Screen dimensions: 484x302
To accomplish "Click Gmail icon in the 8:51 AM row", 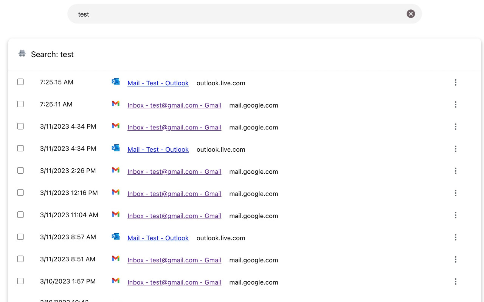I will (x=116, y=258).
